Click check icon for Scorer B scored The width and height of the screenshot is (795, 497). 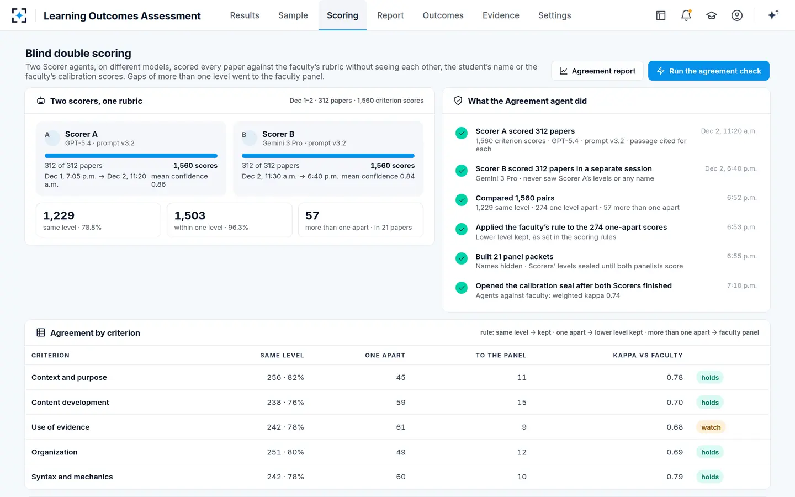click(462, 171)
